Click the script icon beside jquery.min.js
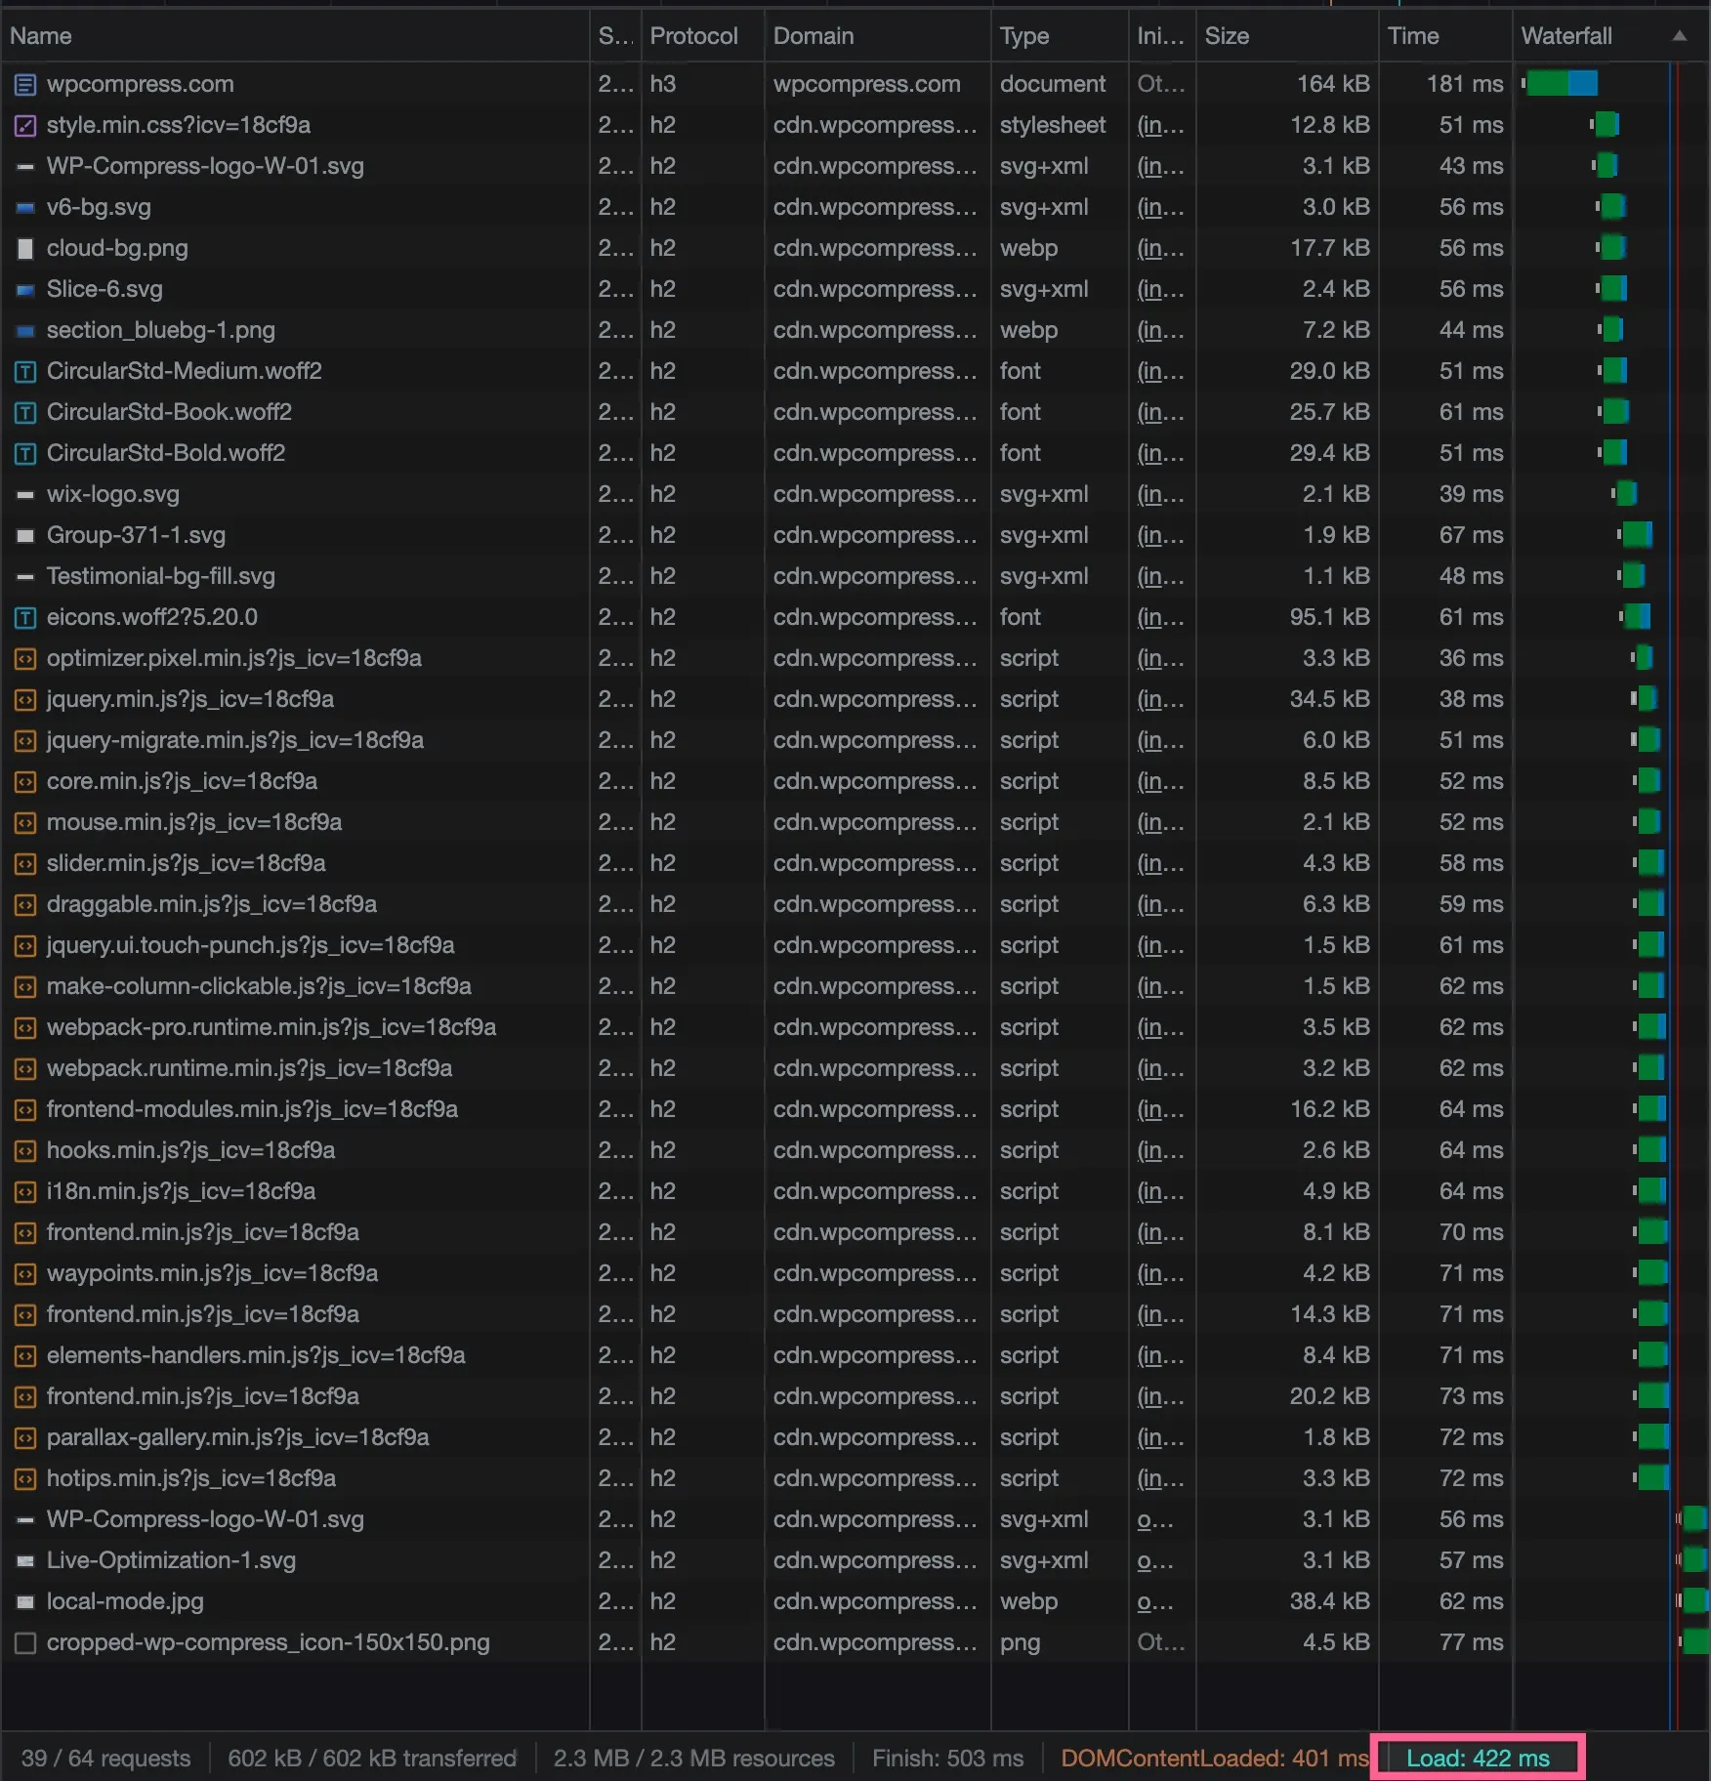The height and width of the screenshot is (1781, 1711). tap(25, 700)
